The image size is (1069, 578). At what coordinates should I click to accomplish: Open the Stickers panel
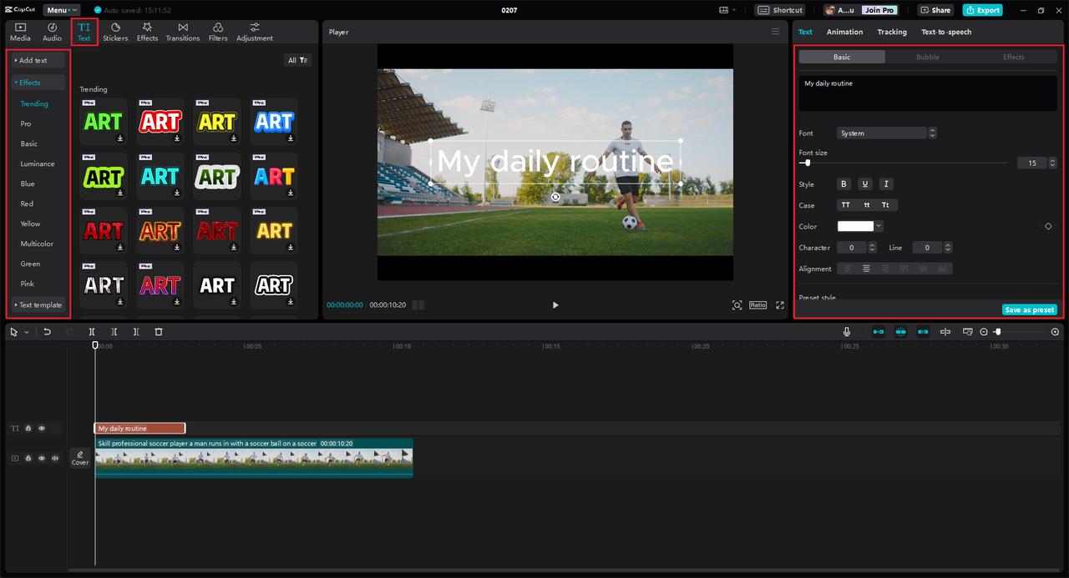(x=115, y=32)
